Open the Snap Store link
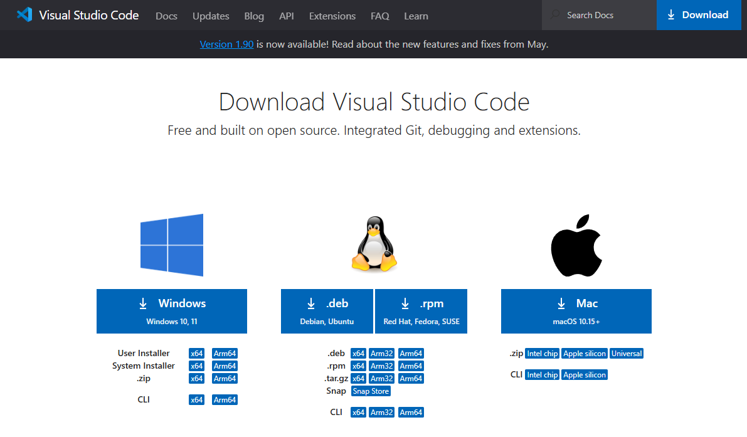 click(371, 391)
